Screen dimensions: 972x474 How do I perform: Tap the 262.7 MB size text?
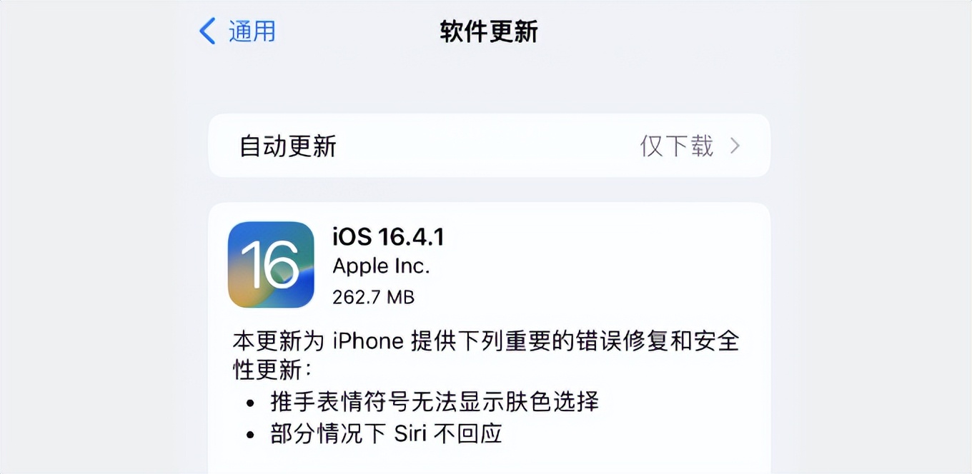[374, 296]
